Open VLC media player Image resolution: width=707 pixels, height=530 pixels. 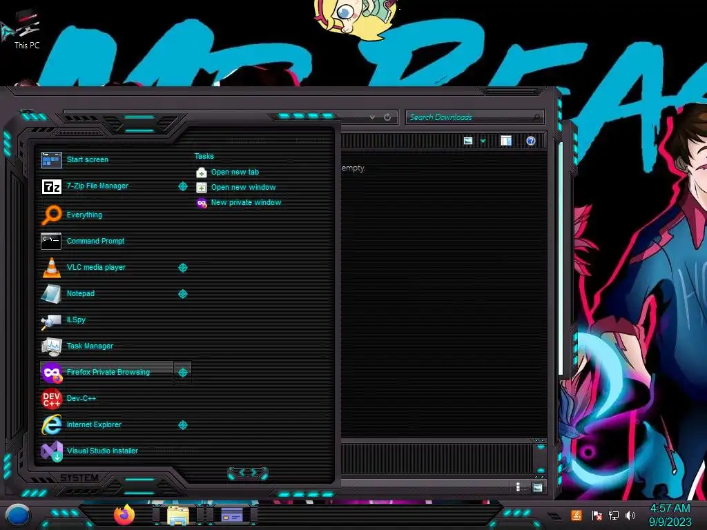pyautogui.click(x=106, y=267)
